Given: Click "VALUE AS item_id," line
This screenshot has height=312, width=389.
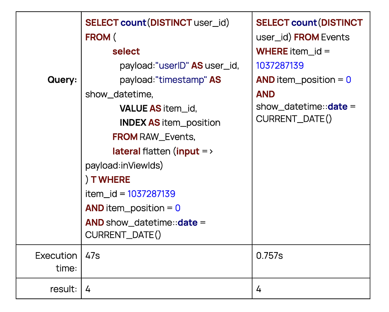Looking at the screenshot, I should 158,109.
